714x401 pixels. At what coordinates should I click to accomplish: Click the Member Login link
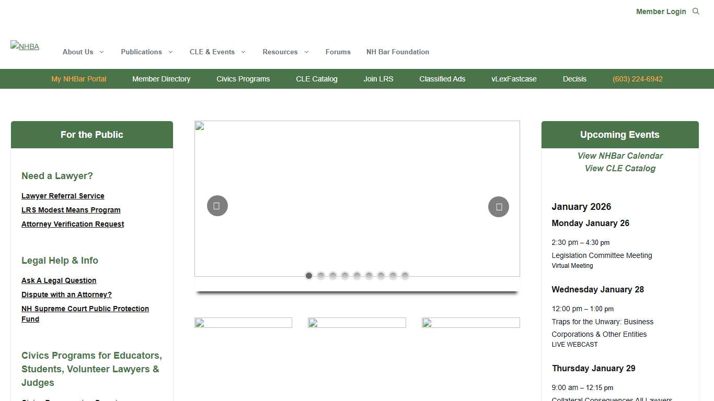click(x=661, y=11)
